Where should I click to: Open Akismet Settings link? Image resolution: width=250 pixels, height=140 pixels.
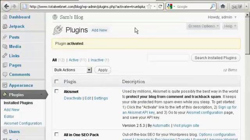(x=101, y=98)
